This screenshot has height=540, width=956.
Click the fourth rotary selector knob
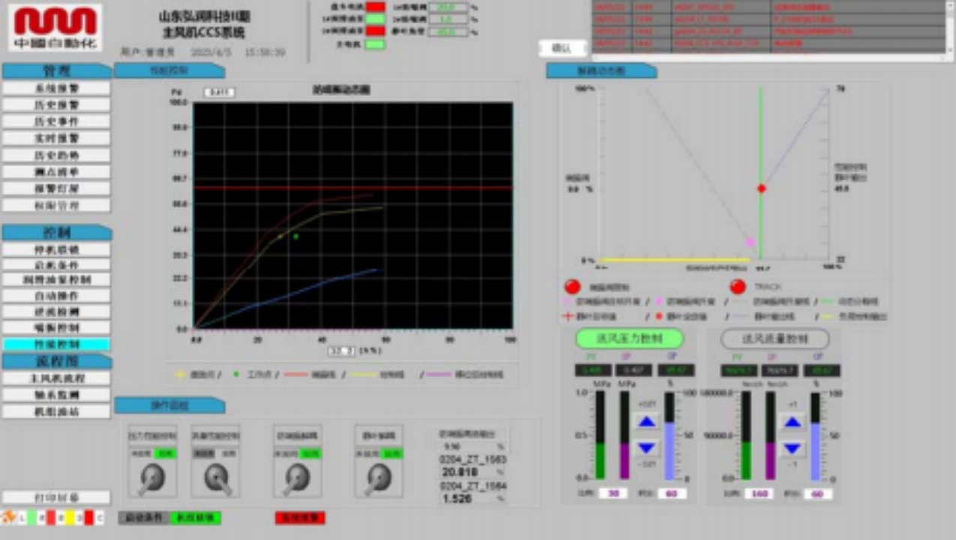tap(378, 478)
